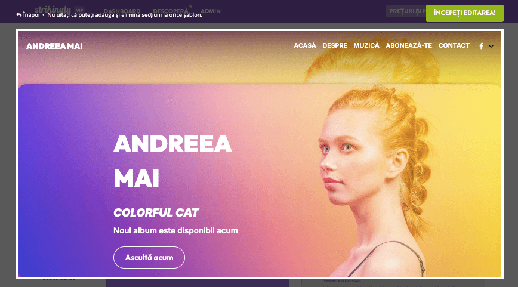Select the ABONEAZĂ-TE navigation item
This screenshot has width=518, height=287.
point(409,45)
